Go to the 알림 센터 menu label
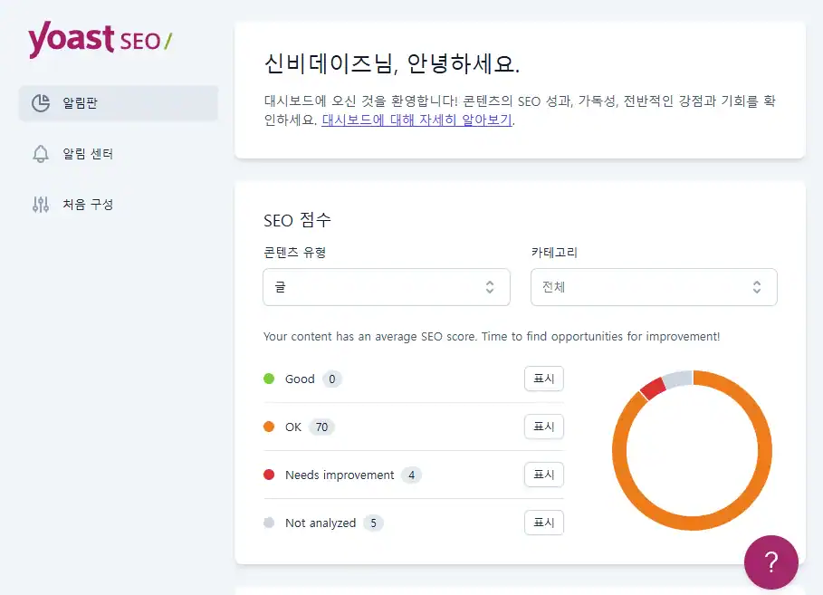 88,154
